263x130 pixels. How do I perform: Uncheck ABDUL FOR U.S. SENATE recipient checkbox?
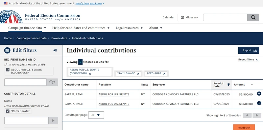click(x=8, y=70)
